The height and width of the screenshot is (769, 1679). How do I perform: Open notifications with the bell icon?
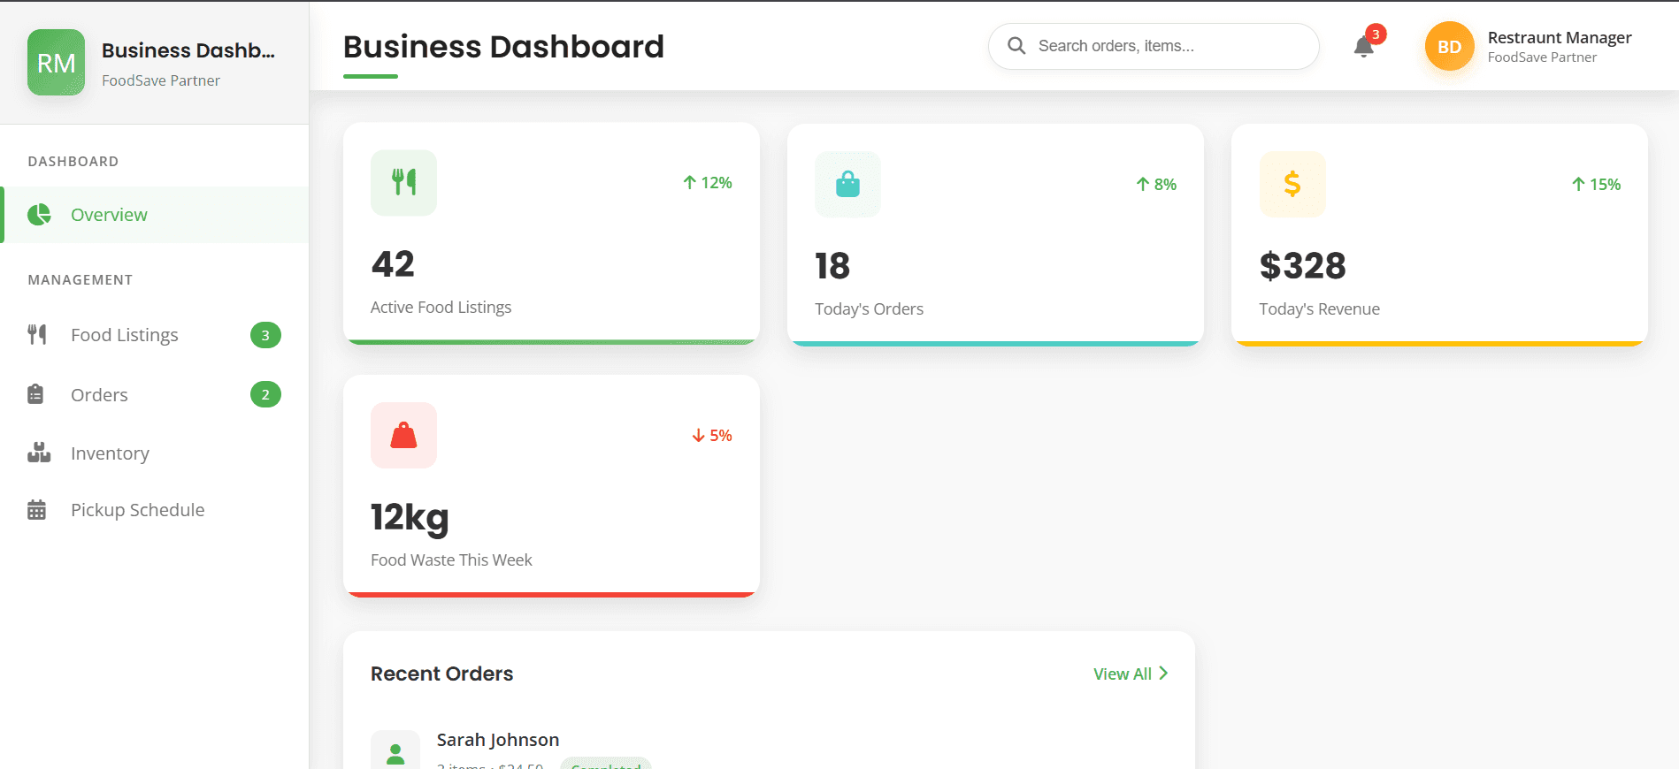click(x=1363, y=47)
